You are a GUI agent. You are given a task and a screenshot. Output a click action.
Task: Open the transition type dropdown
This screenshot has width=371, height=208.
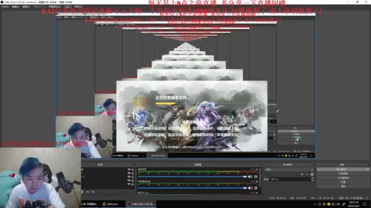coord(289,170)
